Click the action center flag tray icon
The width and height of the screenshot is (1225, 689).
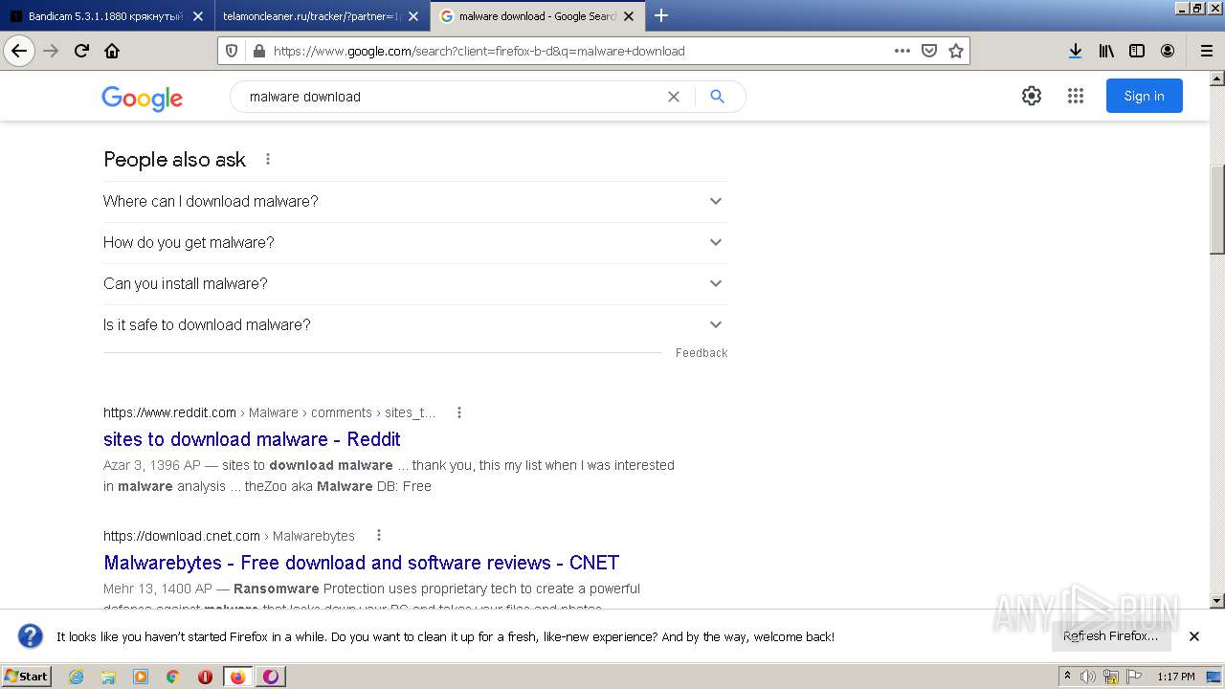(1133, 677)
